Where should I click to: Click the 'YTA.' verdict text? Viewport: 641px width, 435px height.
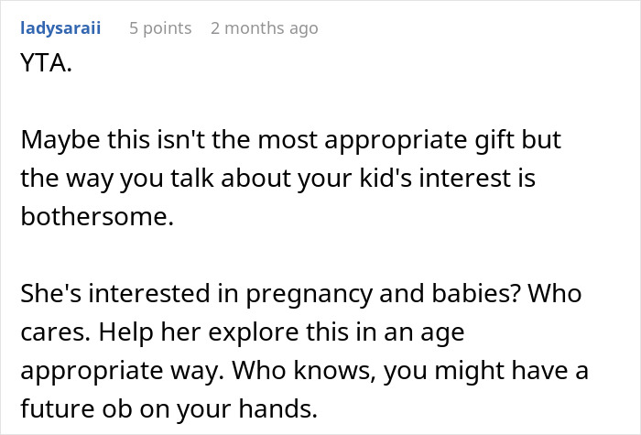44,63
